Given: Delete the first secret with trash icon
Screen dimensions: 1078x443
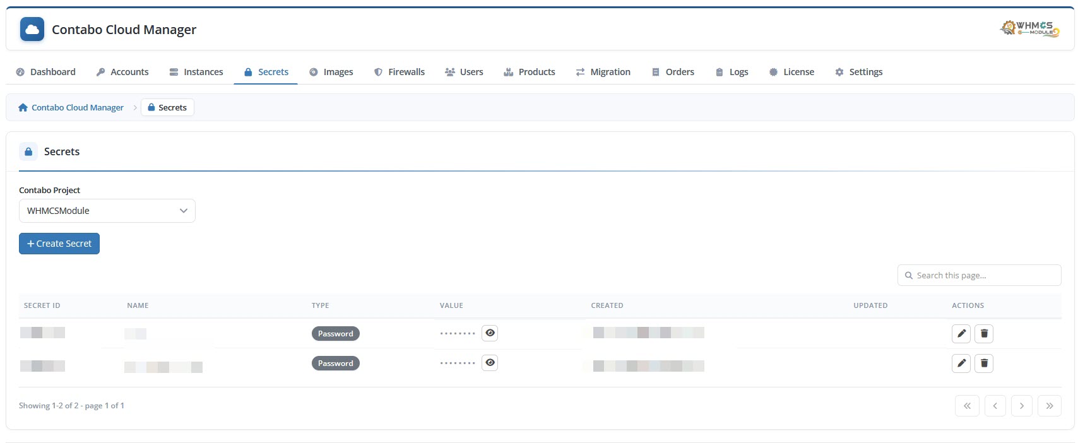Looking at the screenshot, I should pyautogui.click(x=984, y=333).
